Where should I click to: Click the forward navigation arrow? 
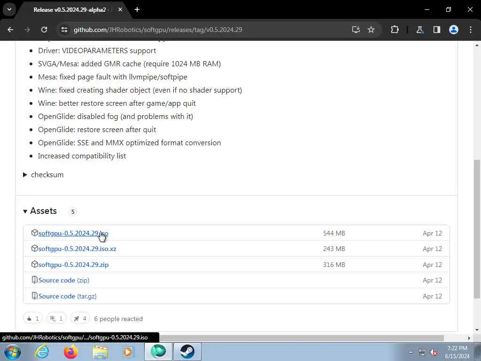coord(27,30)
